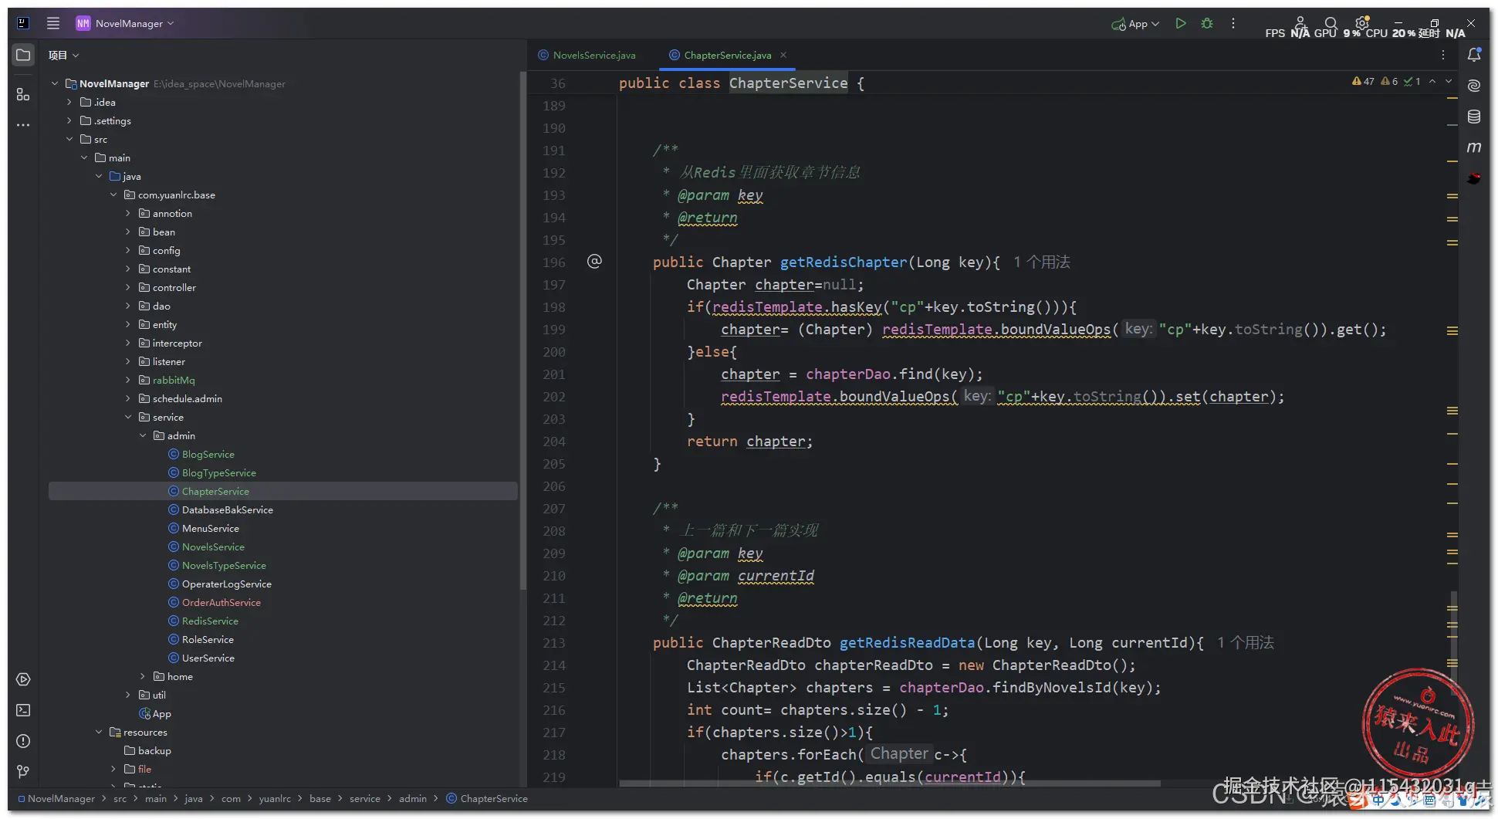Run the App configuration
1498x819 pixels.
[1181, 23]
